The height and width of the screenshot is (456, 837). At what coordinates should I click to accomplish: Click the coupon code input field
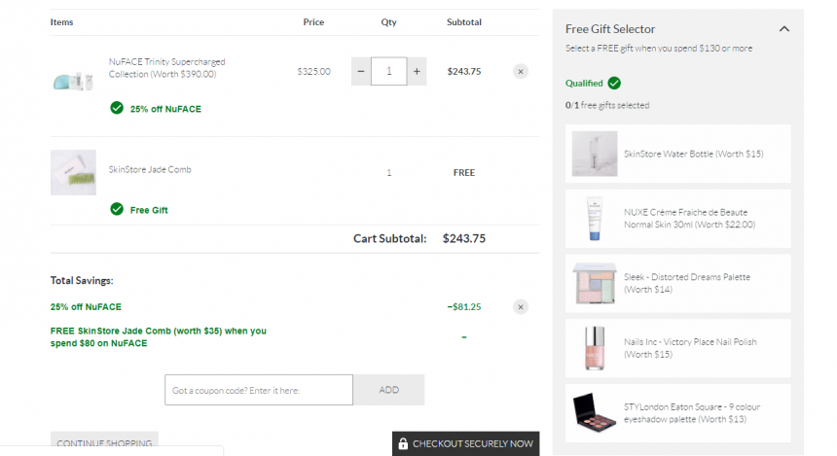pyautogui.click(x=259, y=390)
